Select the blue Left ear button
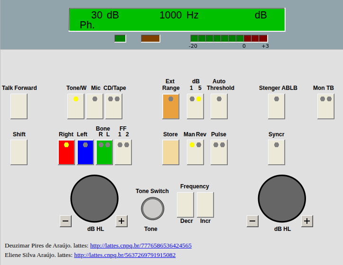Viewport: 343px width, 265px height. pos(85,152)
